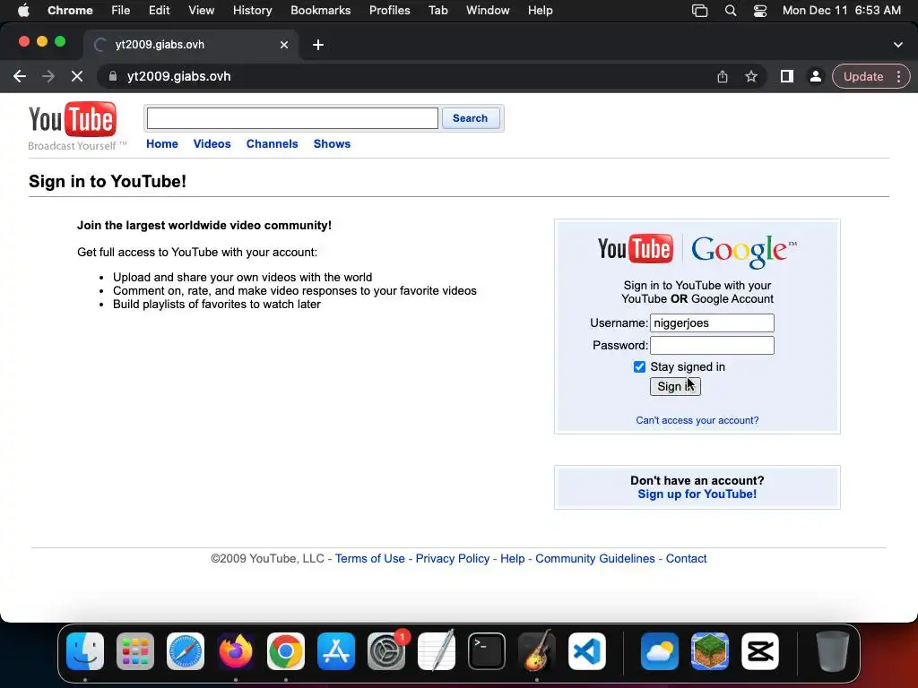Open Community Guidelines link
Viewport: 918px width, 688px height.
tap(595, 559)
